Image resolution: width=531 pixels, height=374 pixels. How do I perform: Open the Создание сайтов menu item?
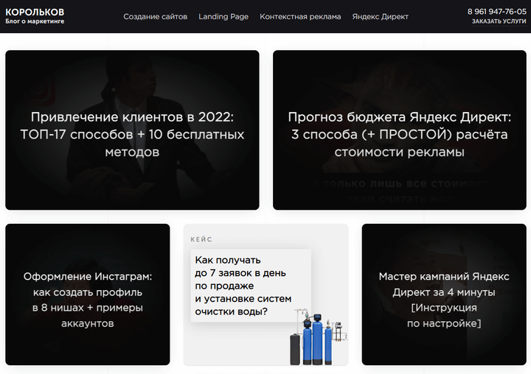(x=155, y=16)
